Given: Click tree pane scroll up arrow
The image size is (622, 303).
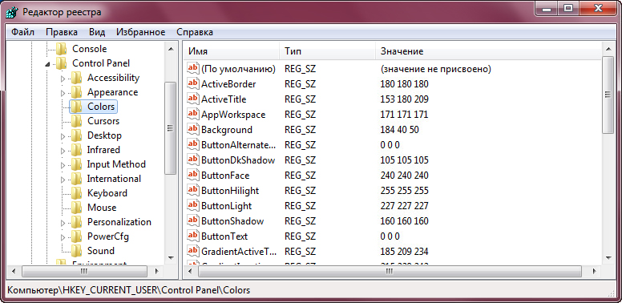Looking at the screenshot, I should [171, 49].
